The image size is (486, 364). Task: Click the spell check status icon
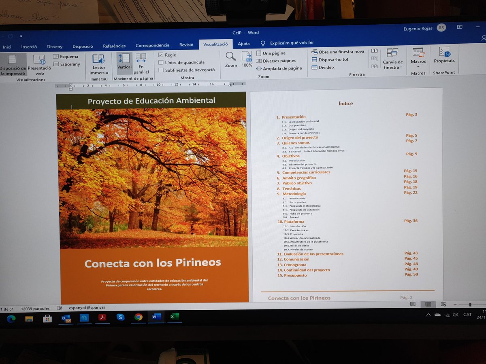[60, 307]
